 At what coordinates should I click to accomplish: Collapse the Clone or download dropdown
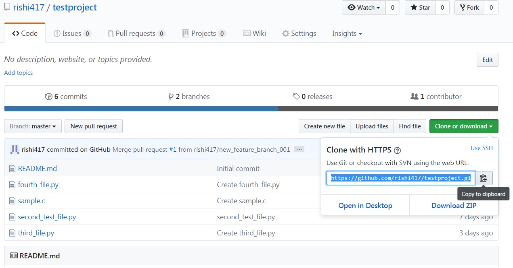pyautogui.click(x=463, y=126)
